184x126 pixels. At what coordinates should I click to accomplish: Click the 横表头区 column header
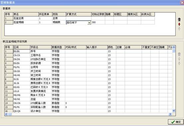134,14
